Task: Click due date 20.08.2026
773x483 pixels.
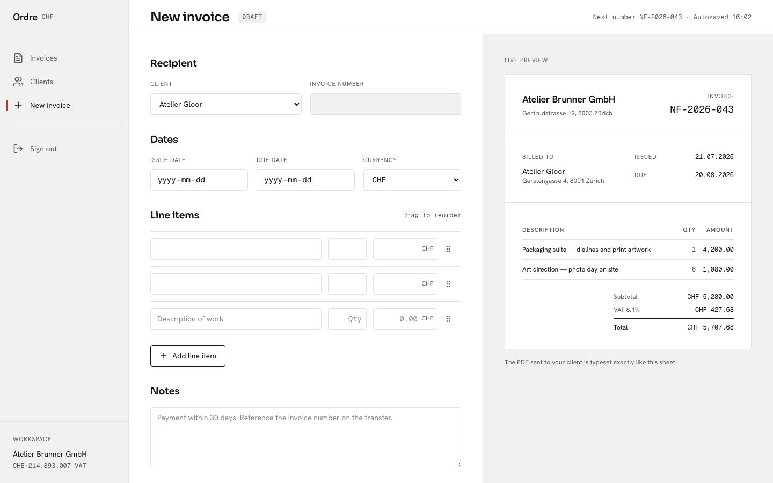Action: (x=714, y=175)
